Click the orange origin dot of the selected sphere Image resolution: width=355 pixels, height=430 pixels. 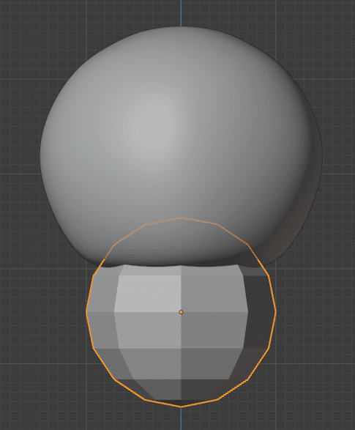coord(181,312)
